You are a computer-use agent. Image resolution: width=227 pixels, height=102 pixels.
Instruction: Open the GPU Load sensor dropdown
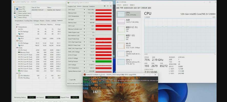[84, 26]
